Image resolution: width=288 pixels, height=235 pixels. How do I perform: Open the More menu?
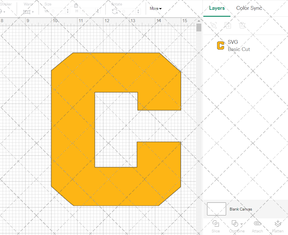tap(155, 9)
